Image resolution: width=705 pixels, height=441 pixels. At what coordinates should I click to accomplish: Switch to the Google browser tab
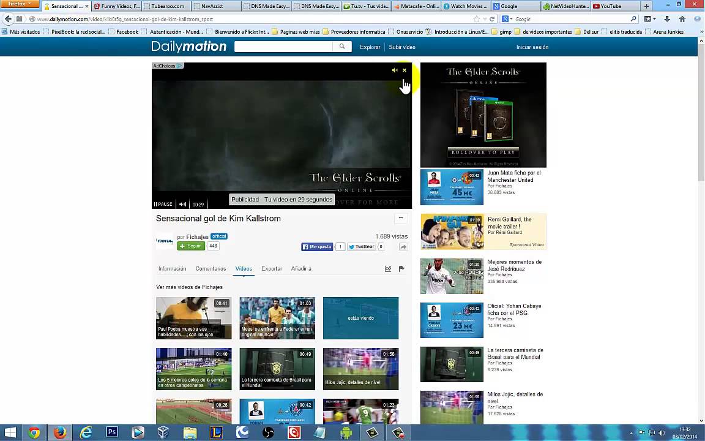tap(516, 6)
